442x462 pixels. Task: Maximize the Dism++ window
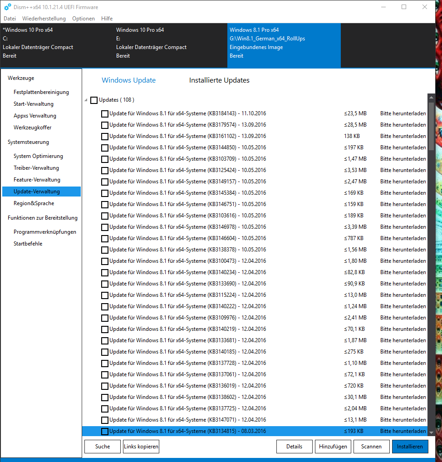(404, 7)
